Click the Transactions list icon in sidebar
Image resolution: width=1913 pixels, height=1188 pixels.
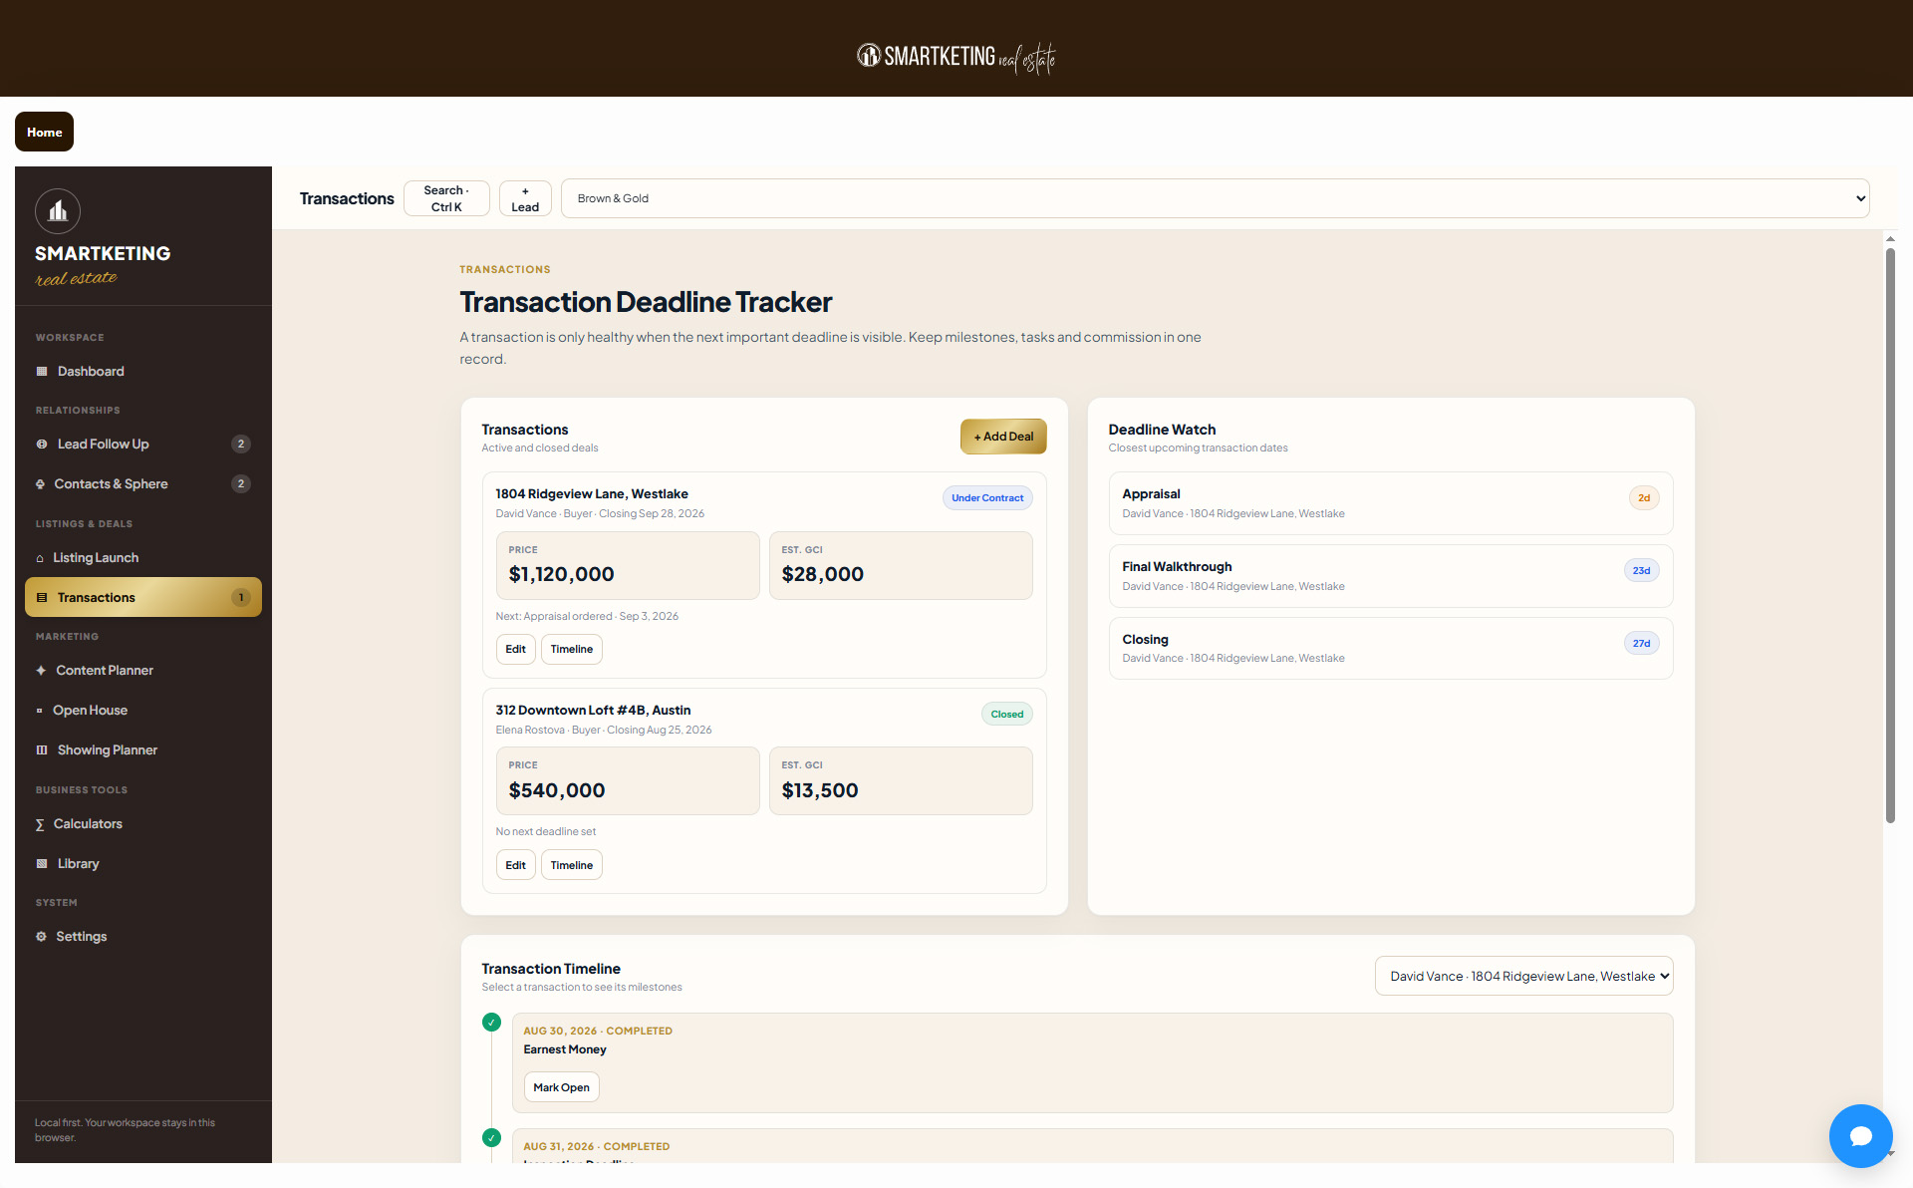pyautogui.click(x=42, y=598)
